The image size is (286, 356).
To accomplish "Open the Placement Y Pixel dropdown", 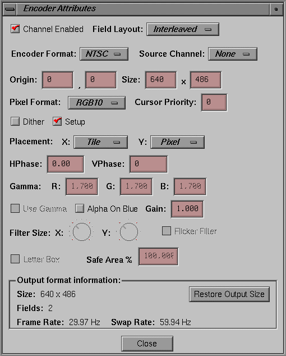I will coord(177,142).
